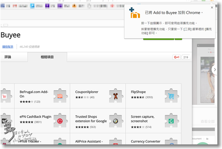Open the CouponXplorer extension title
The height and width of the screenshot is (149, 222).
pyautogui.click(x=87, y=92)
